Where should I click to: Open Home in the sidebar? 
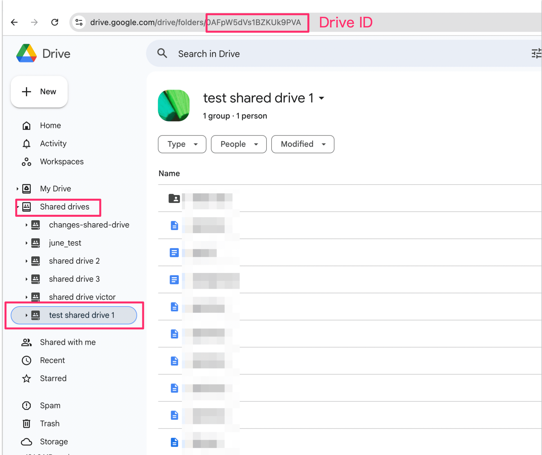click(x=50, y=125)
